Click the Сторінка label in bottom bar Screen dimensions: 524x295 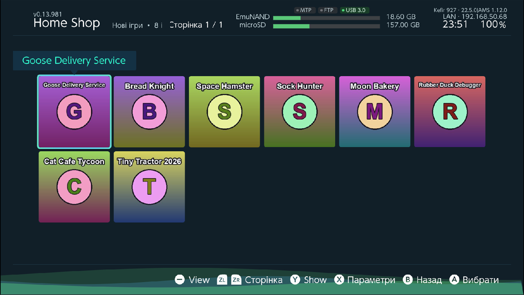[x=264, y=280]
